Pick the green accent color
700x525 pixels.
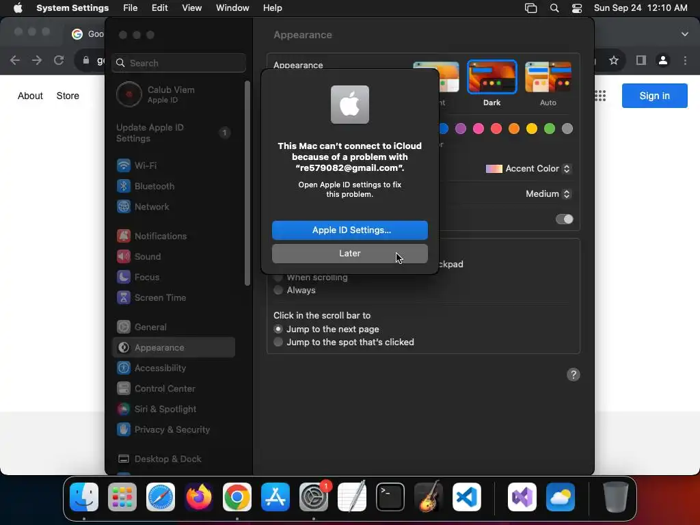pyautogui.click(x=550, y=129)
